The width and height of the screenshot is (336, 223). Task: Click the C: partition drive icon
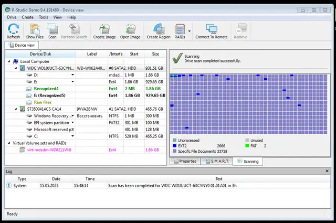(29, 136)
